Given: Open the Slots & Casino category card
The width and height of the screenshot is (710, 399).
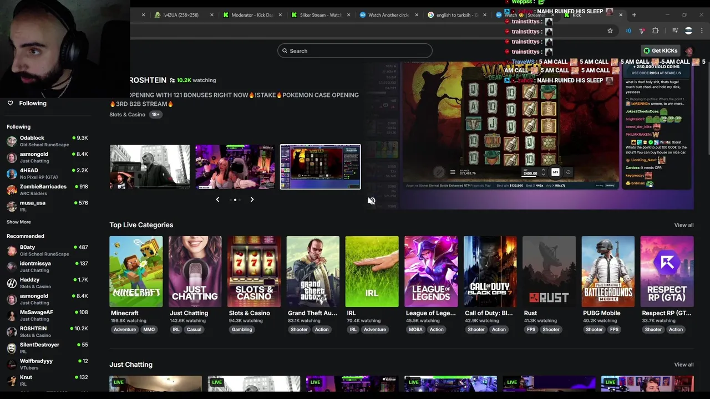Looking at the screenshot, I should 254,272.
